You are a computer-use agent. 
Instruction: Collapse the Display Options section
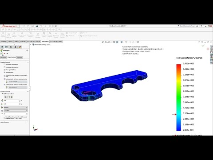(x=28, y=62)
